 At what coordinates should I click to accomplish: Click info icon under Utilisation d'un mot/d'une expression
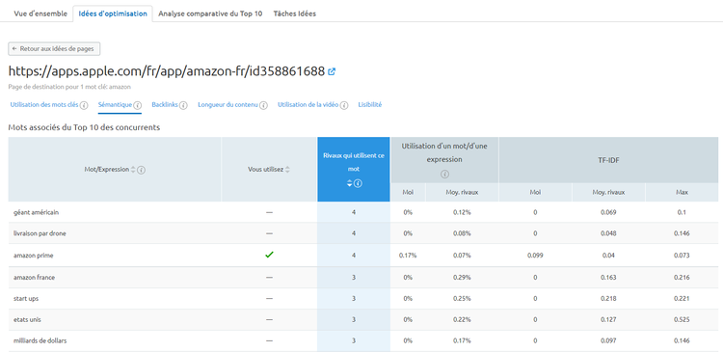444,175
